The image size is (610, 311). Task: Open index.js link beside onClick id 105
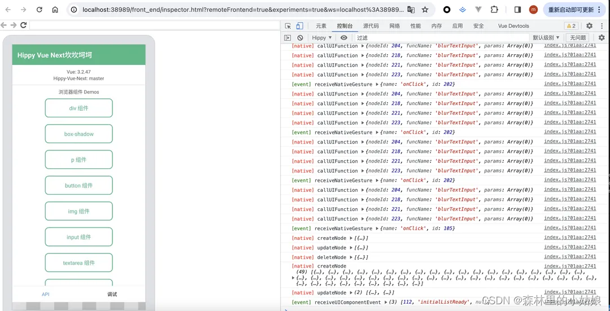[570, 228]
